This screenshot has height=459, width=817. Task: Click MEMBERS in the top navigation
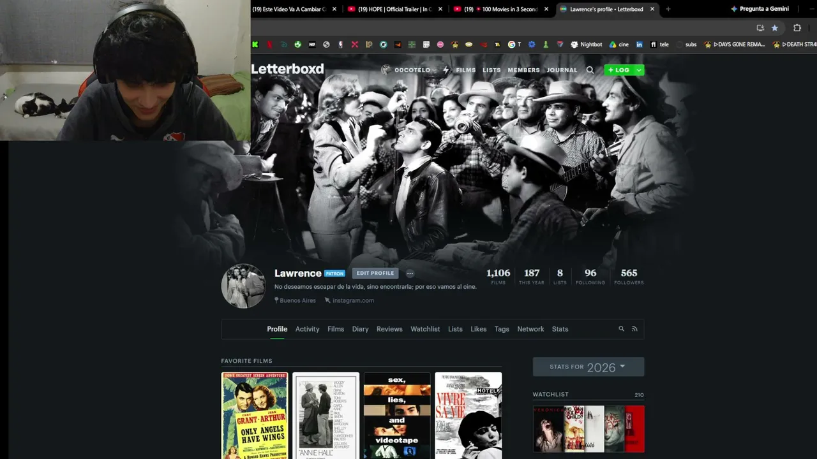coord(523,70)
